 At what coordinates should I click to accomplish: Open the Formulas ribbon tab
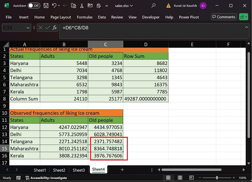point(85,17)
